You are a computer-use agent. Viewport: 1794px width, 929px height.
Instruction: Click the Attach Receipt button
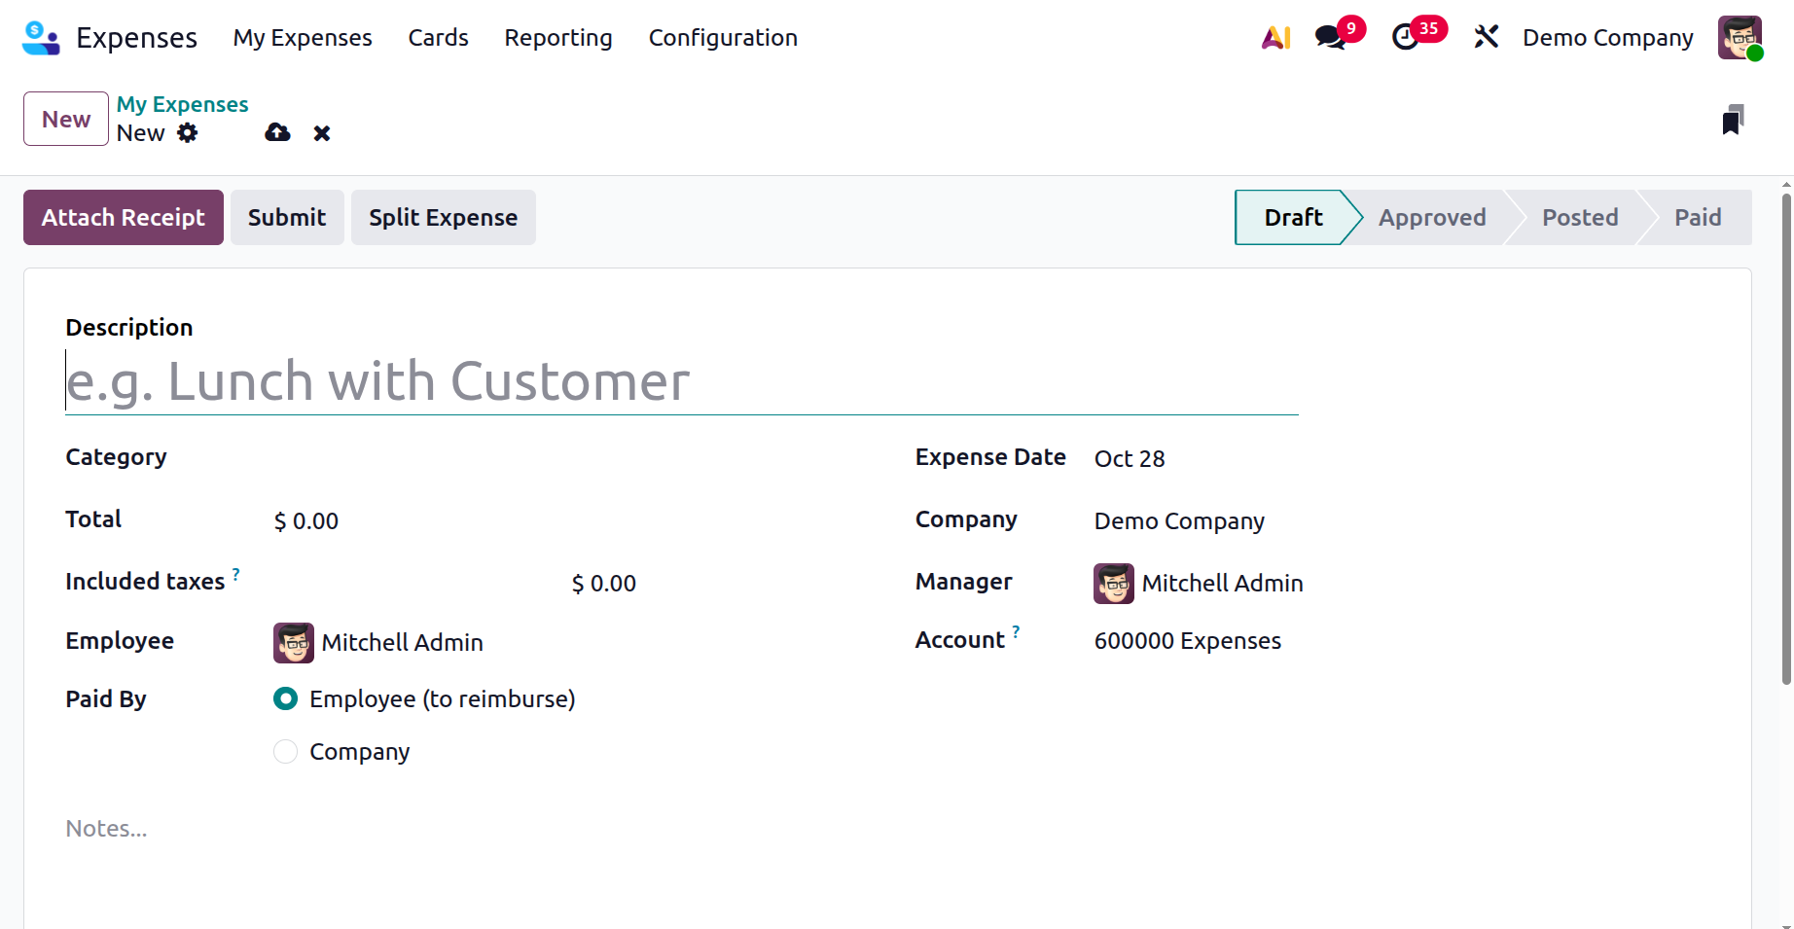pyautogui.click(x=124, y=218)
